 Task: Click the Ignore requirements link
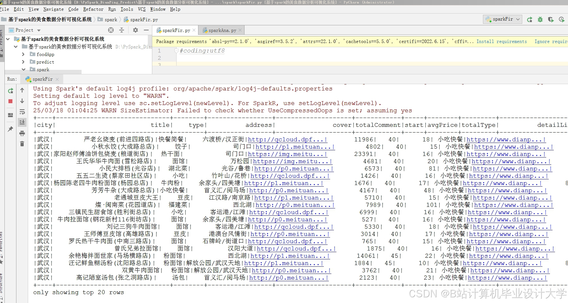click(x=551, y=41)
